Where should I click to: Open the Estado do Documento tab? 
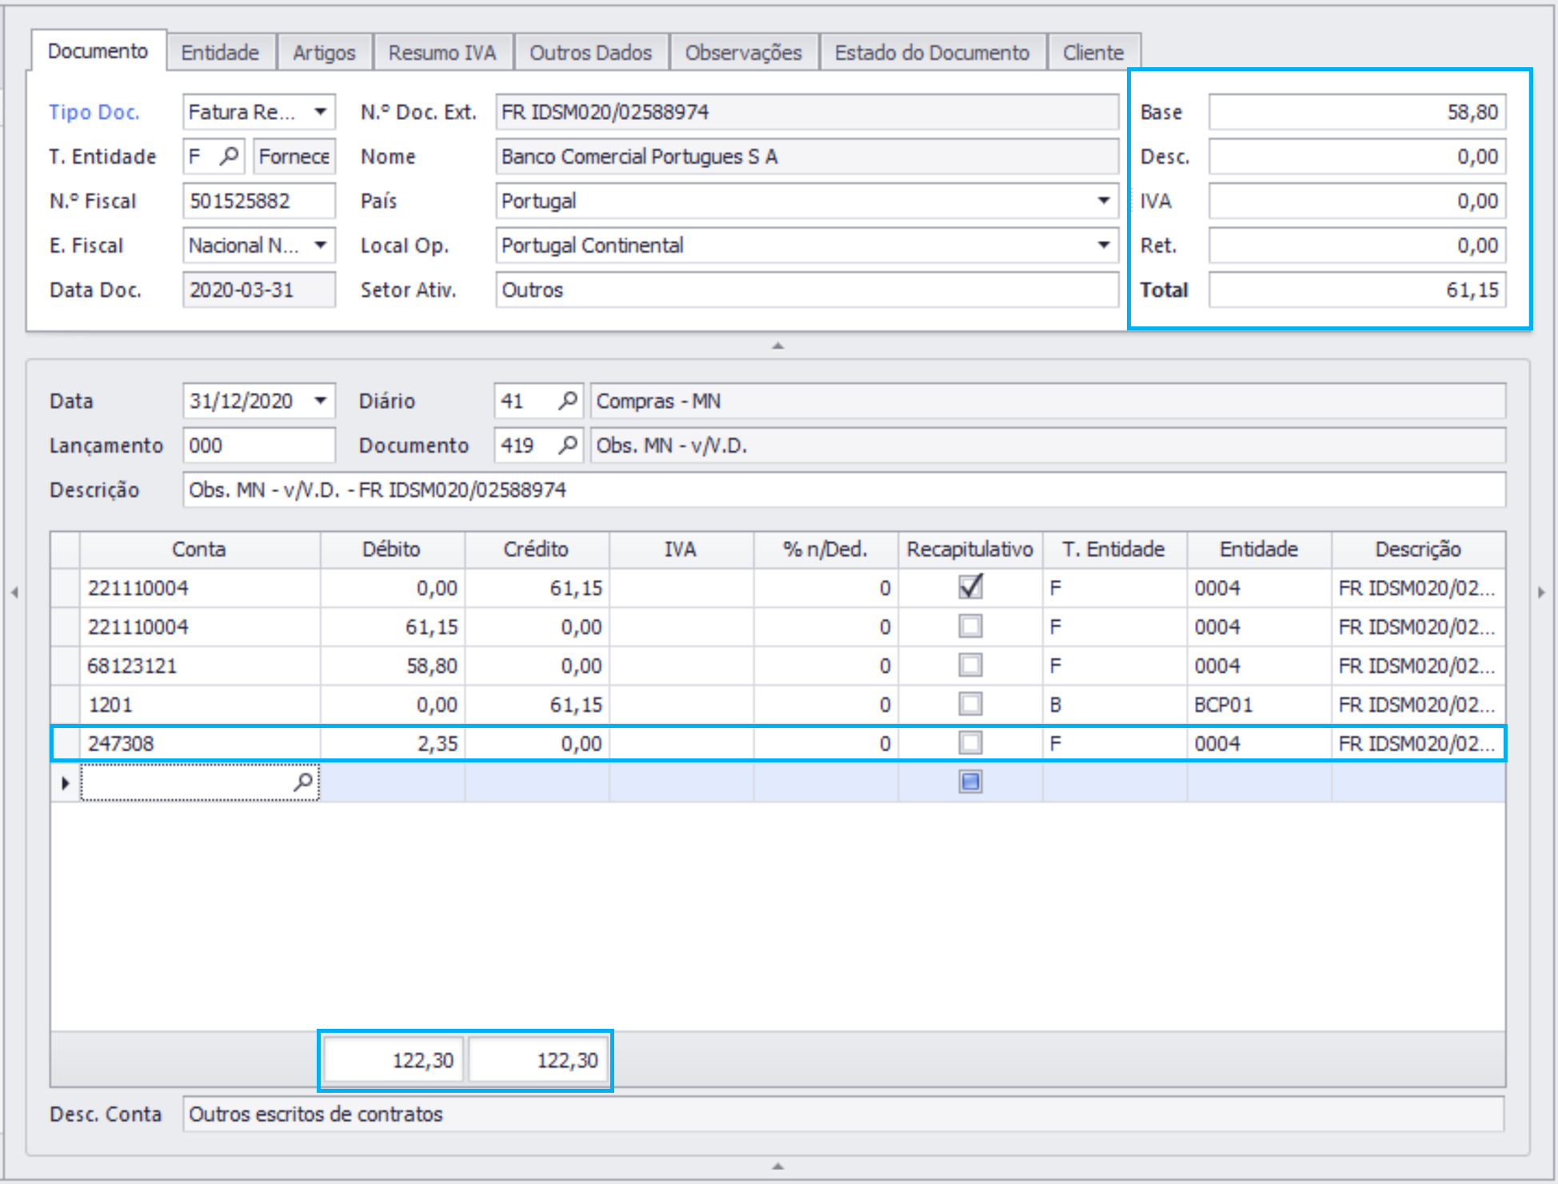pos(932,53)
